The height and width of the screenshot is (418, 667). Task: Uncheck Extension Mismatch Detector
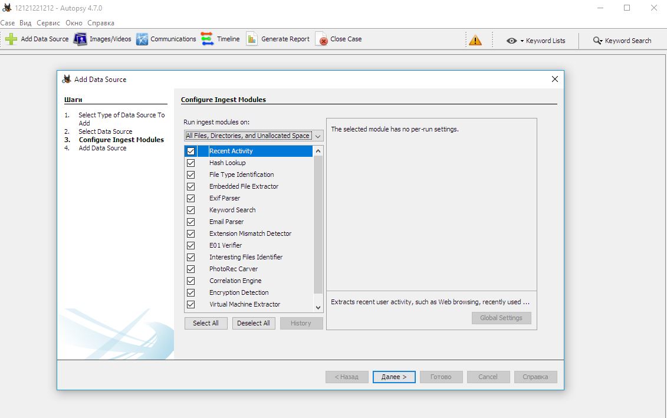tap(190, 234)
